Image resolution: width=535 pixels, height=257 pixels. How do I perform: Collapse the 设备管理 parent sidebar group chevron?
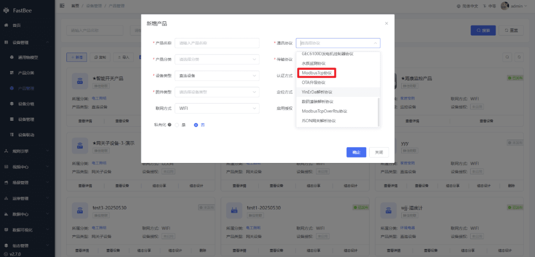[x=48, y=42]
